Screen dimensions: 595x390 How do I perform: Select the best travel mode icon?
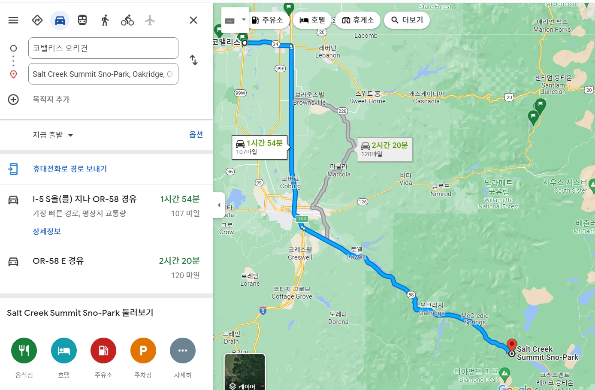tap(37, 20)
